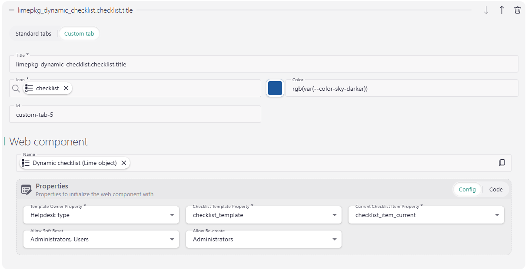The height and width of the screenshot is (270, 528).
Task: Switch Properties view to Config
Action: 467,189
